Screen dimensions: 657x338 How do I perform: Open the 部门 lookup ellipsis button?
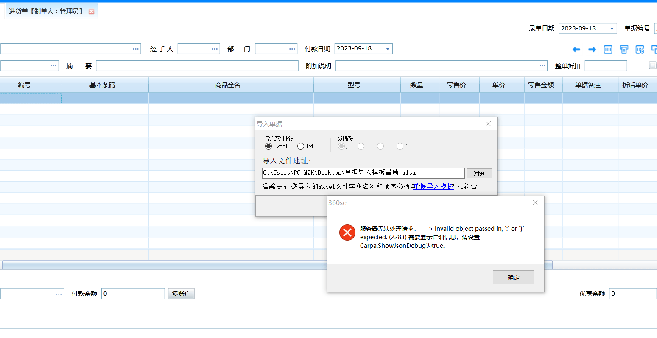point(292,49)
